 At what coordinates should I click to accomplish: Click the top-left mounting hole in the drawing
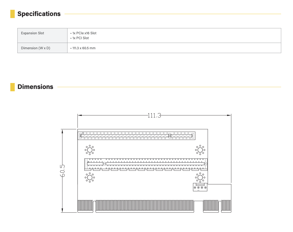coord(90,150)
